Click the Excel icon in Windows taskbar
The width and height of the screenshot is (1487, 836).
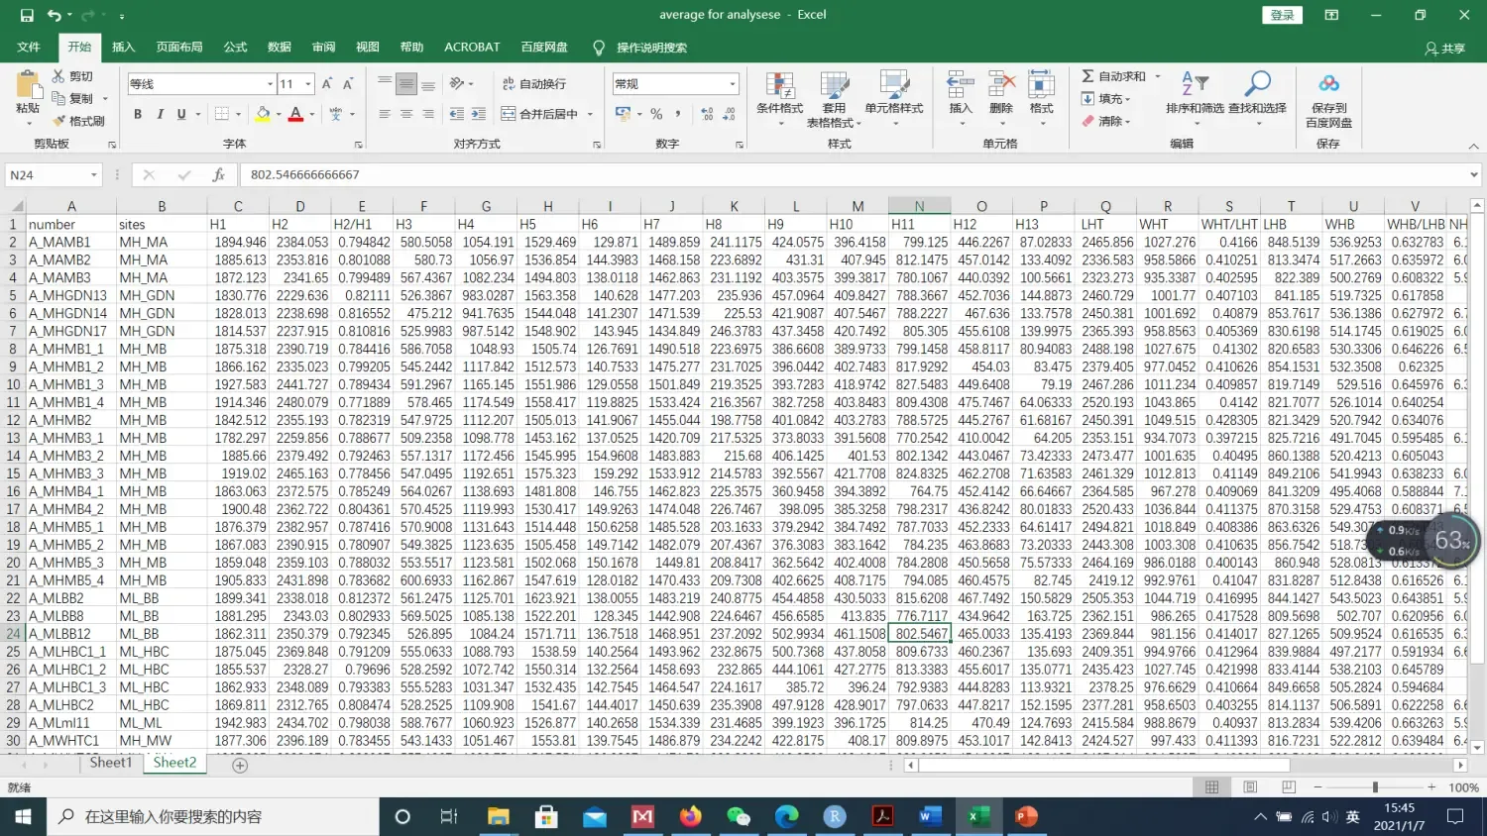(x=977, y=816)
